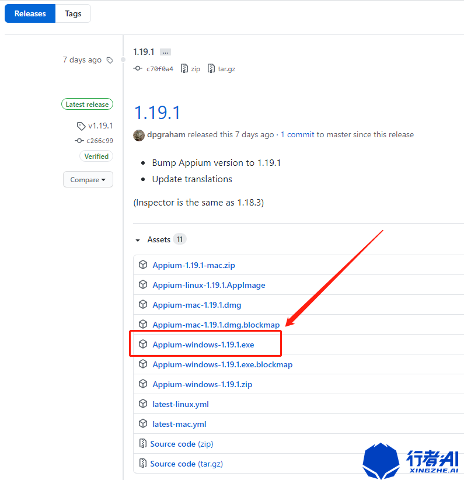Open the 1 commit link
The image size is (464, 480).
pyautogui.click(x=298, y=135)
